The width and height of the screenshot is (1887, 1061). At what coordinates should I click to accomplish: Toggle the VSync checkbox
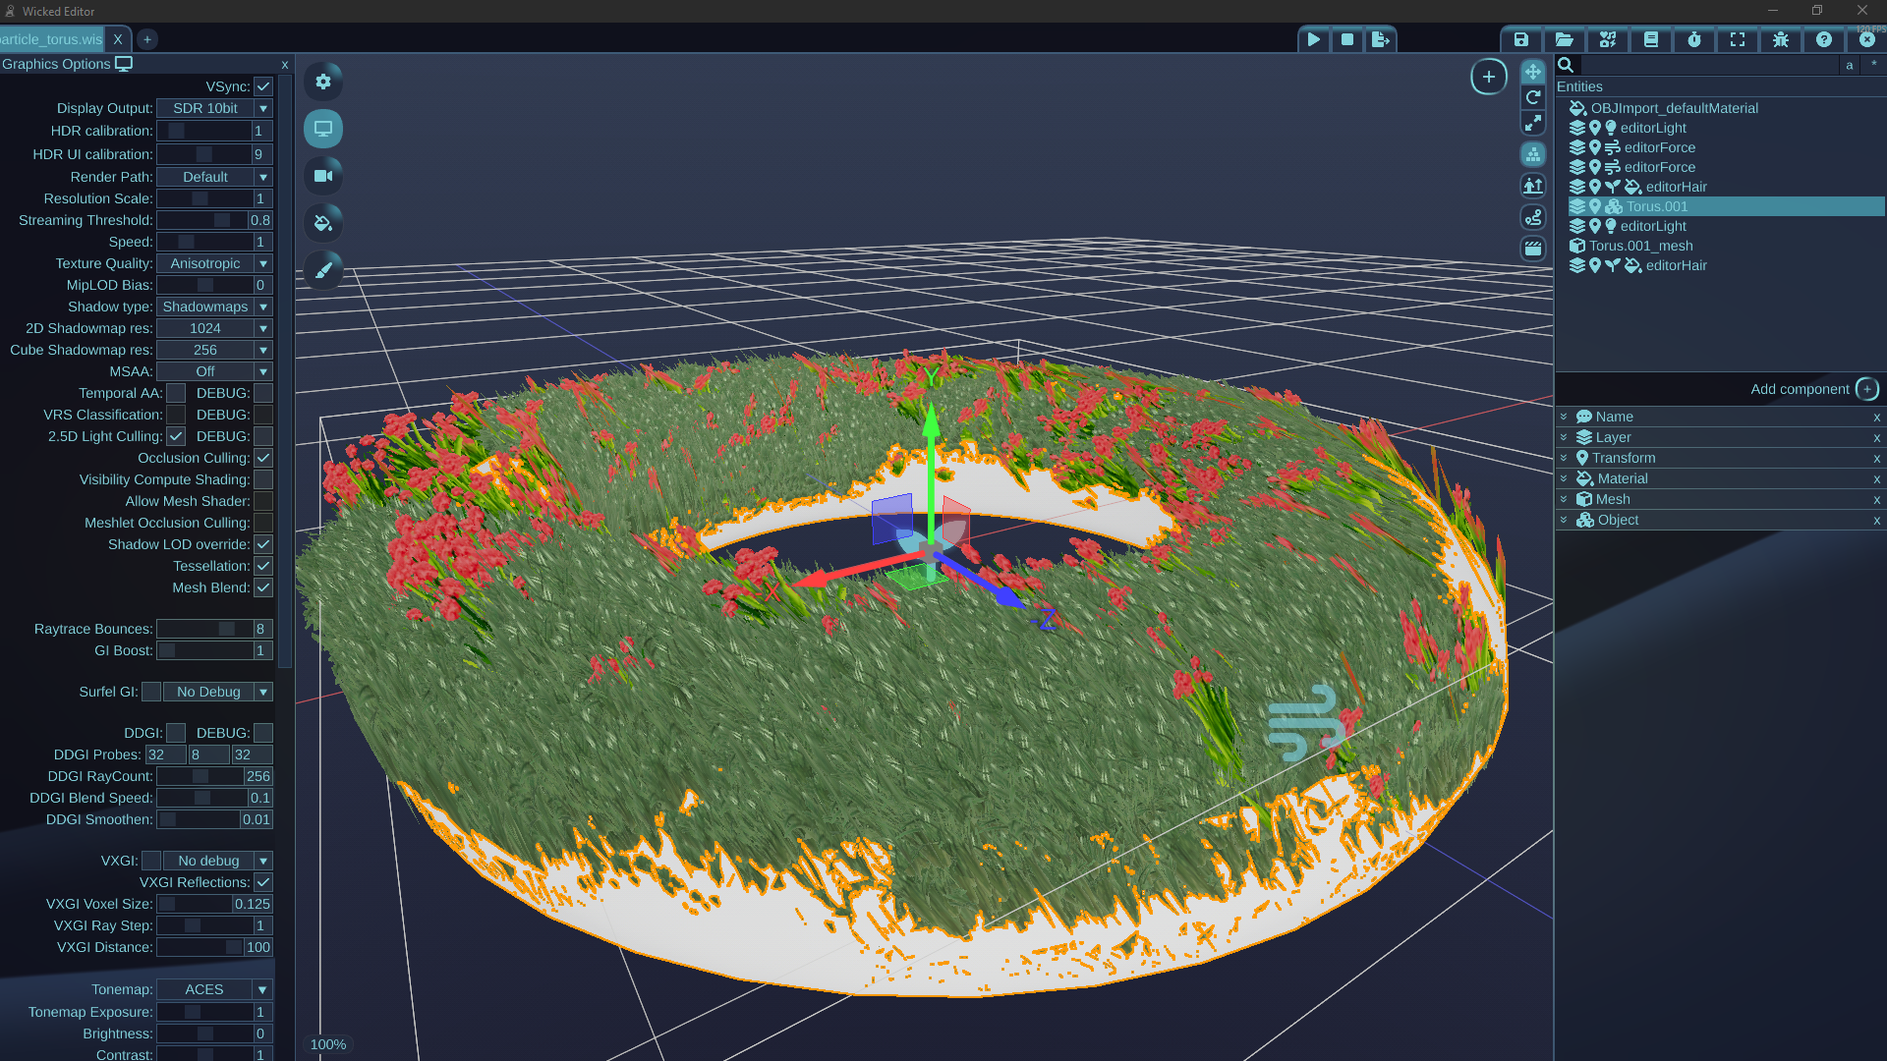click(263, 86)
